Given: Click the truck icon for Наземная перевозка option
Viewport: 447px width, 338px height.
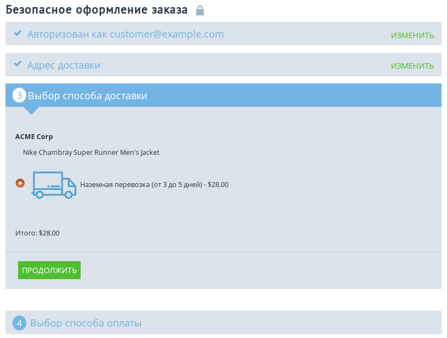Looking at the screenshot, I should pyautogui.click(x=53, y=184).
